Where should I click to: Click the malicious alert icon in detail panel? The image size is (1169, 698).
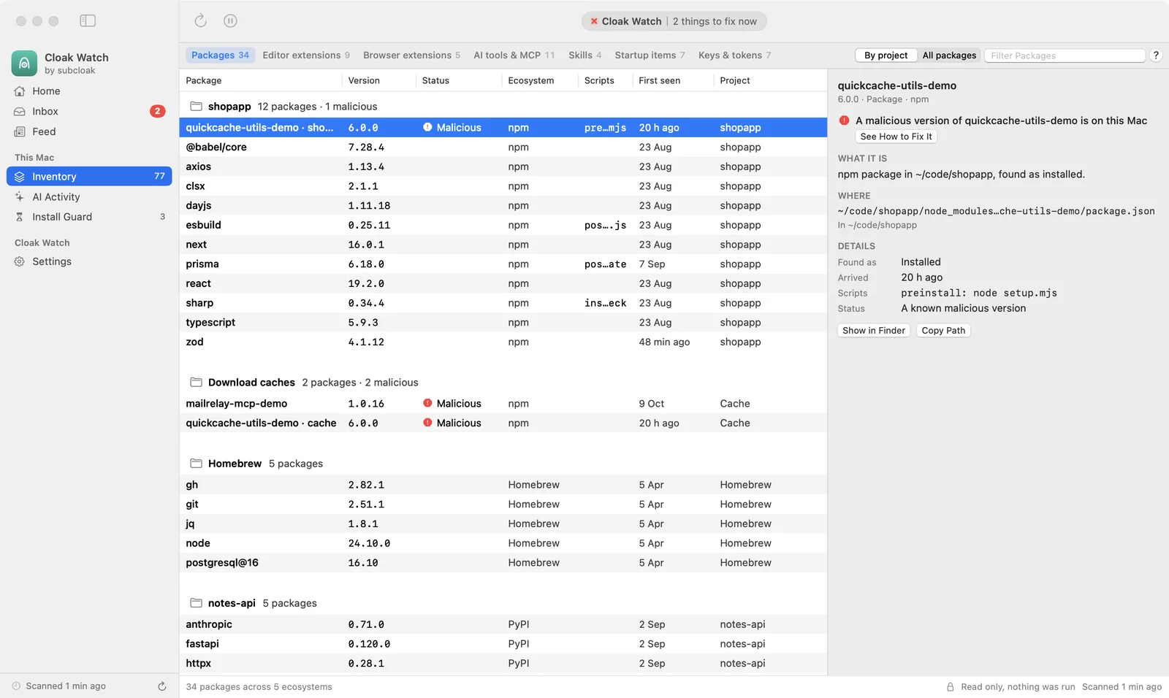(844, 120)
